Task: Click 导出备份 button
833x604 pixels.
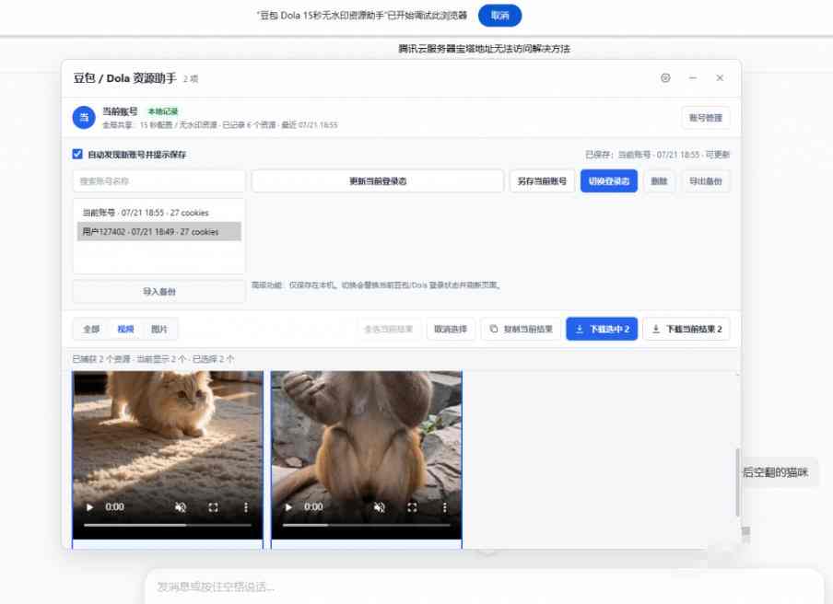Action: pos(706,181)
